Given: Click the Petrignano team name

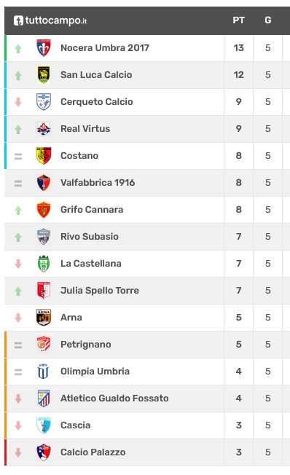Looking at the screenshot, I should tap(86, 345).
